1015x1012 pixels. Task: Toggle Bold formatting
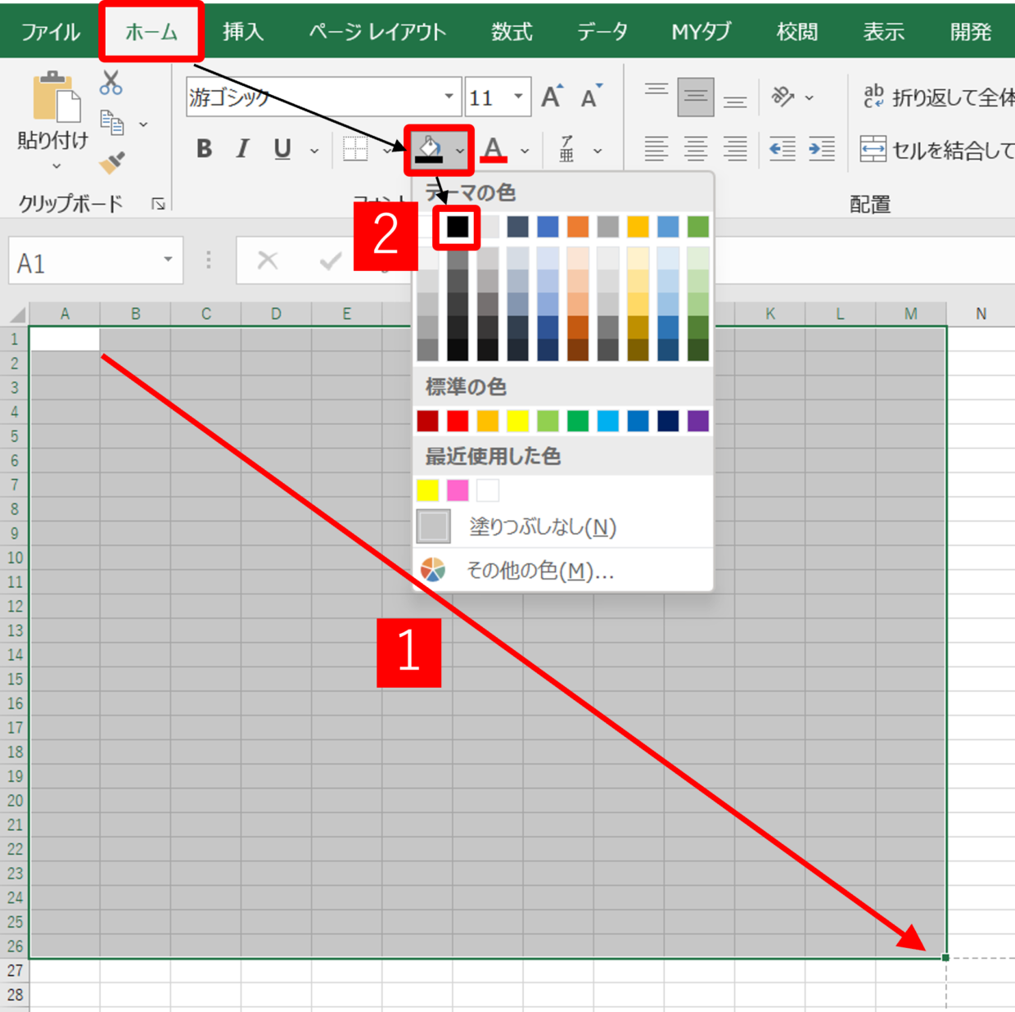tap(204, 149)
